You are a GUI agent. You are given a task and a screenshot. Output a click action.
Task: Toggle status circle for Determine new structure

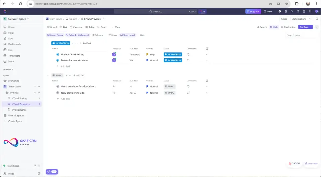pos(58,60)
